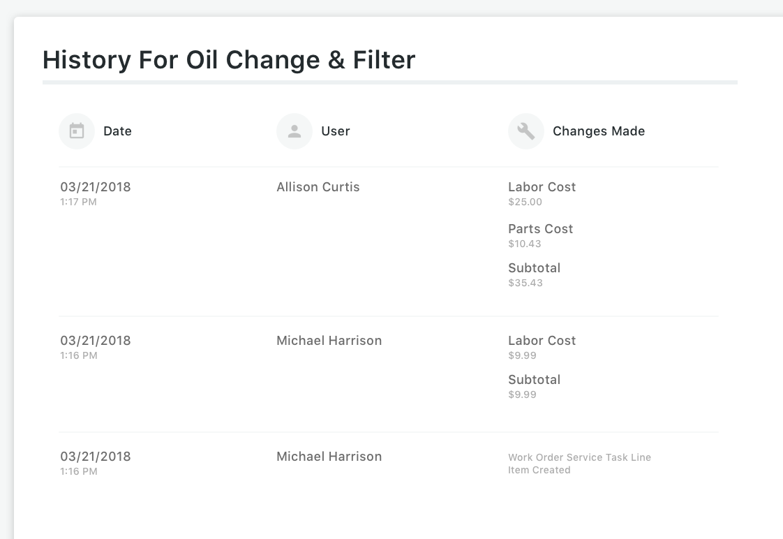783x539 pixels.
Task: Click the Changes Made column header
Action: click(598, 131)
